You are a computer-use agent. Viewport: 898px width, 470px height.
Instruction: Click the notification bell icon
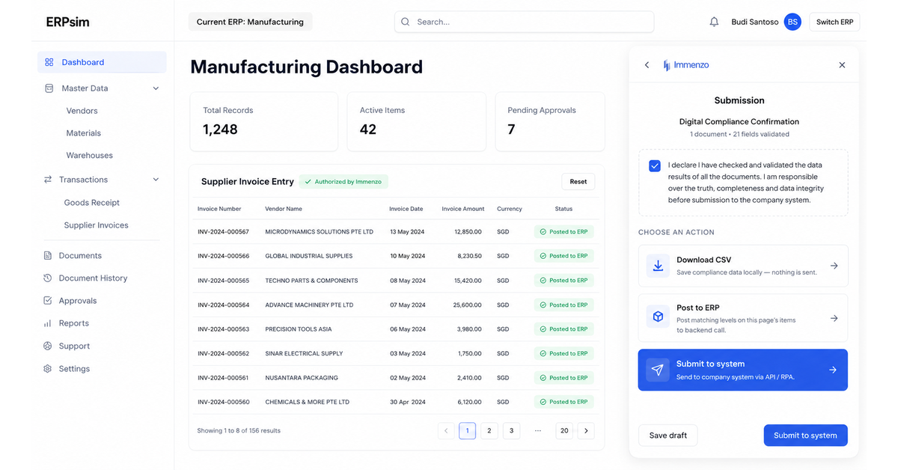tap(714, 22)
